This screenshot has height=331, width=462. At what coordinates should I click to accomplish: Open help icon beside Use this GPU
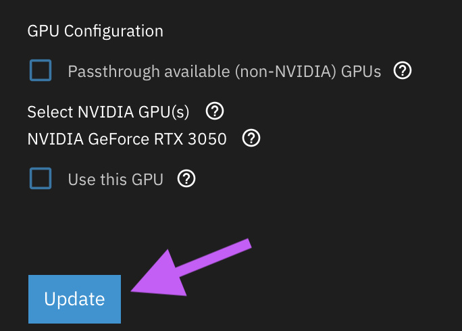pos(186,179)
